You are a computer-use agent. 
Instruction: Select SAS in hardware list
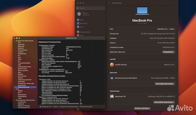coord(19,57)
